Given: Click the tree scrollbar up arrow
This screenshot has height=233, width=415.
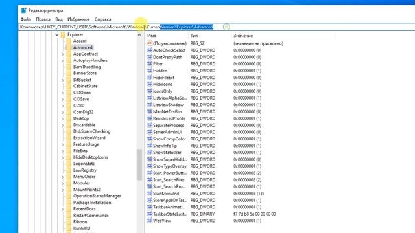Looking at the screenshot, I should point(139,35).
